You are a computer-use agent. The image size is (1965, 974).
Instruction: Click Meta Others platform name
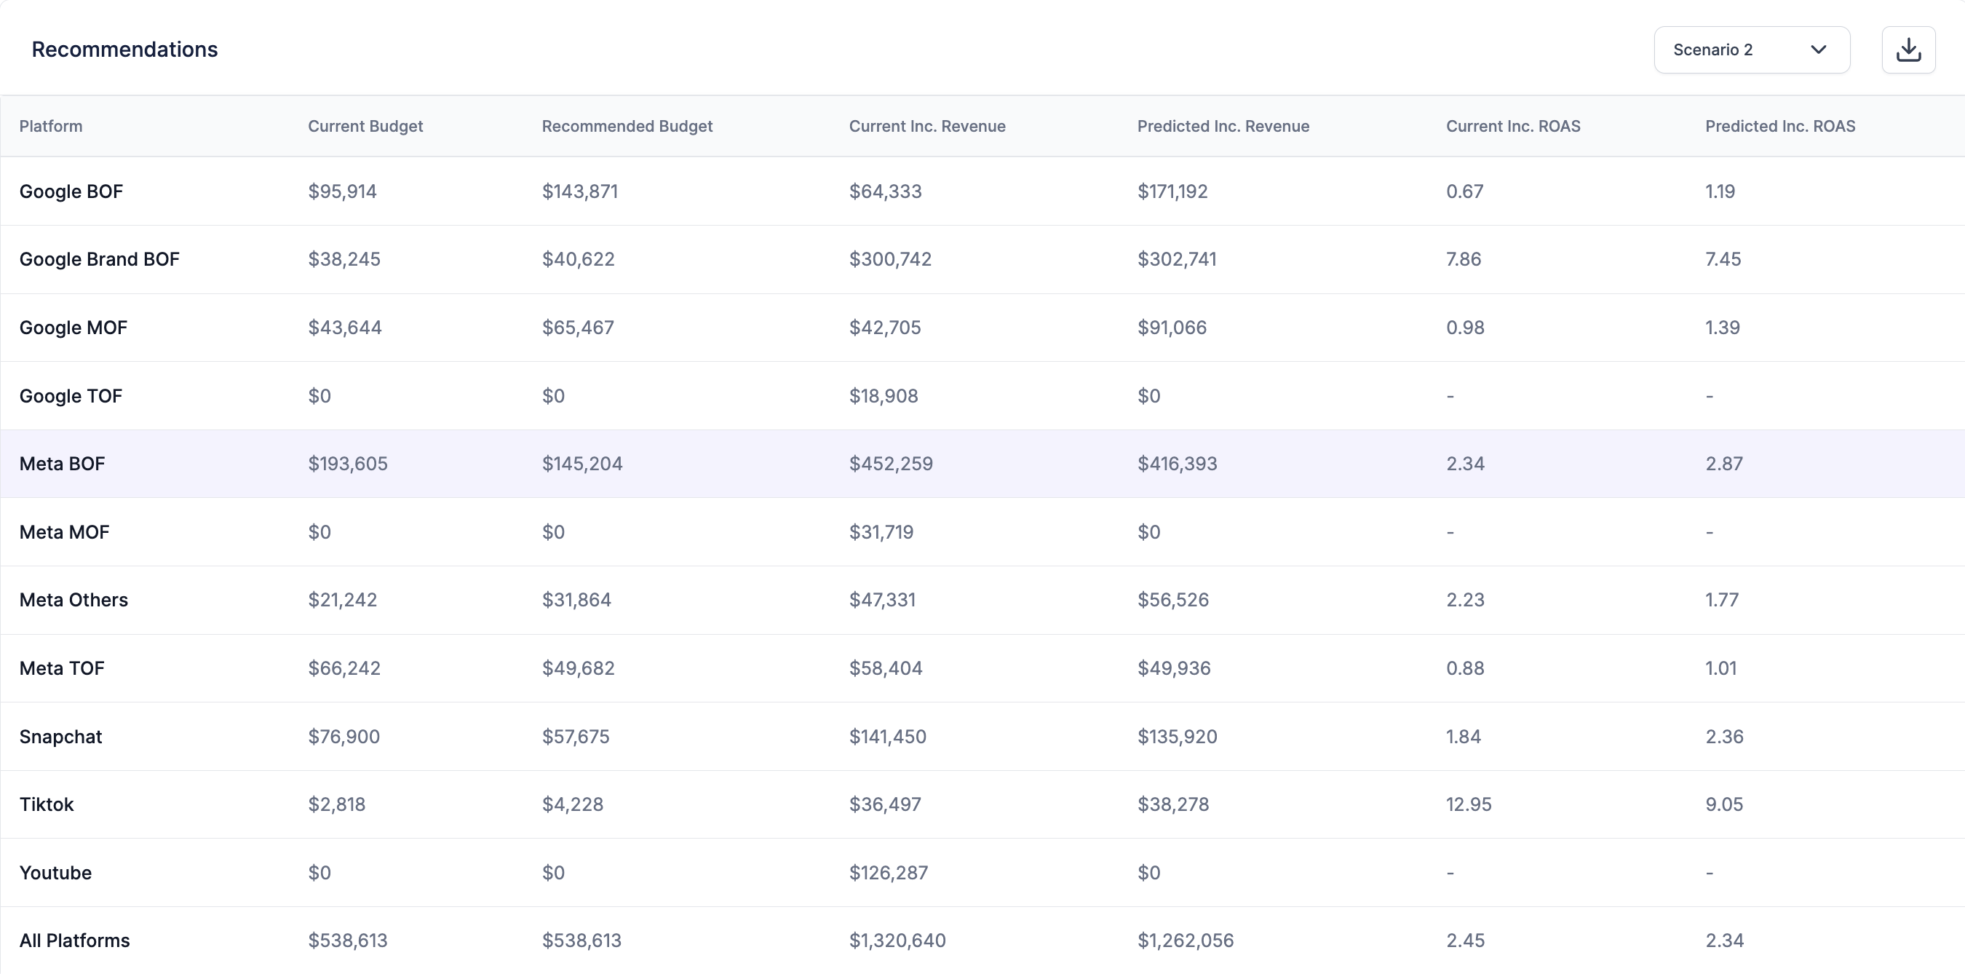(x=74, y=601)
